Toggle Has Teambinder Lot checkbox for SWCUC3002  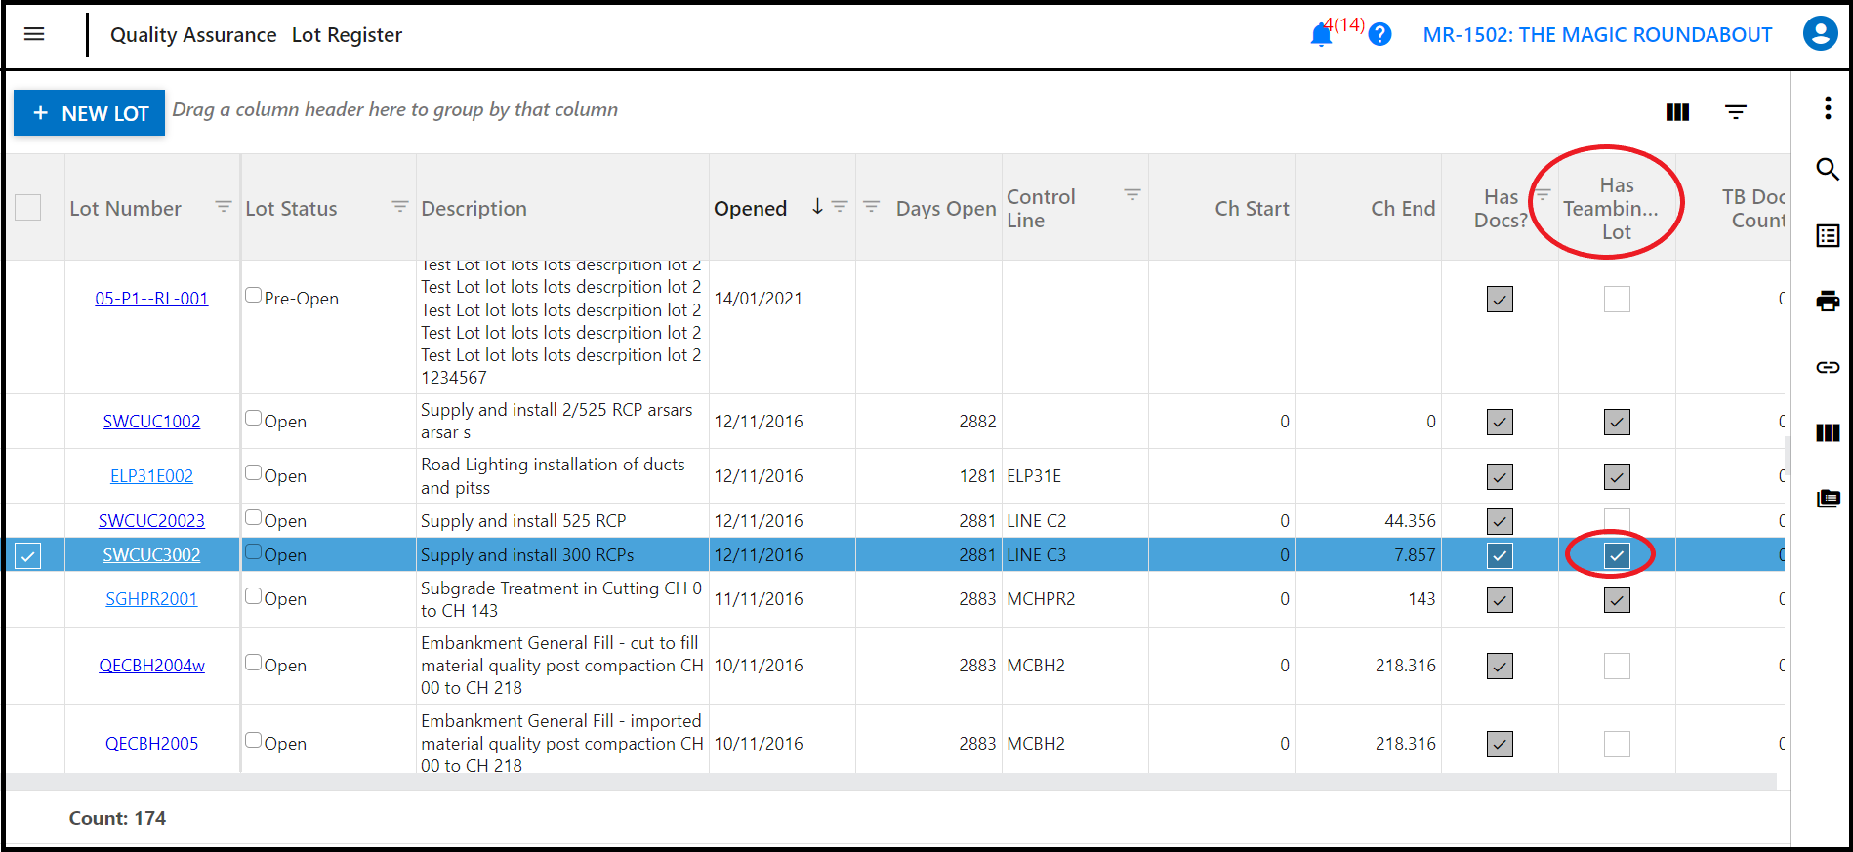(1617, 556)
